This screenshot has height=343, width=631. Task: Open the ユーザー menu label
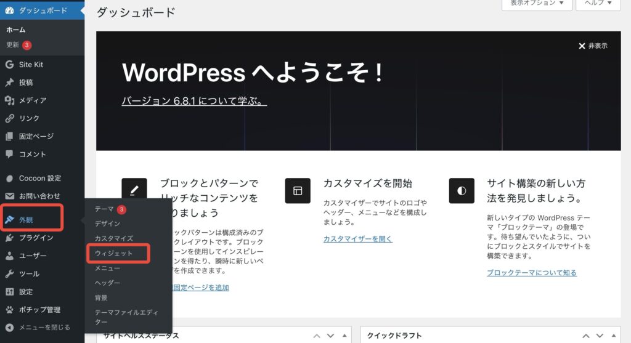[x=33, y=256]
